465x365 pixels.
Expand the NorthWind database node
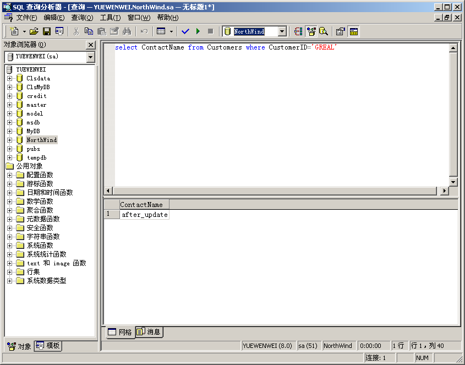click(9, 140)
